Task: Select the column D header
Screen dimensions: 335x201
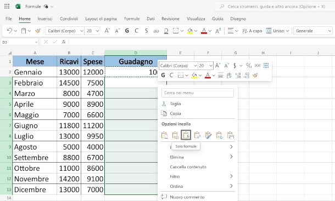Action: 136,53
